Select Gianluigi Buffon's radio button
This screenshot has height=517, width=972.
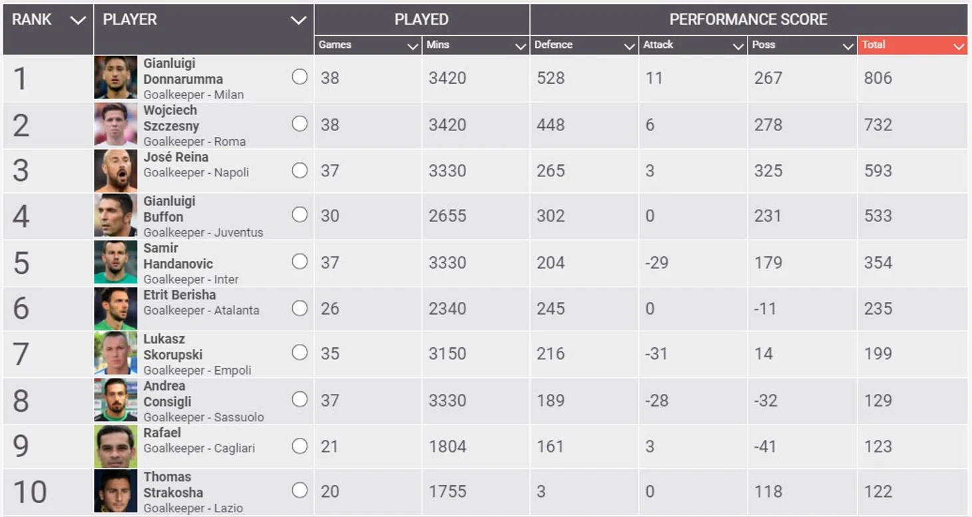300,214
